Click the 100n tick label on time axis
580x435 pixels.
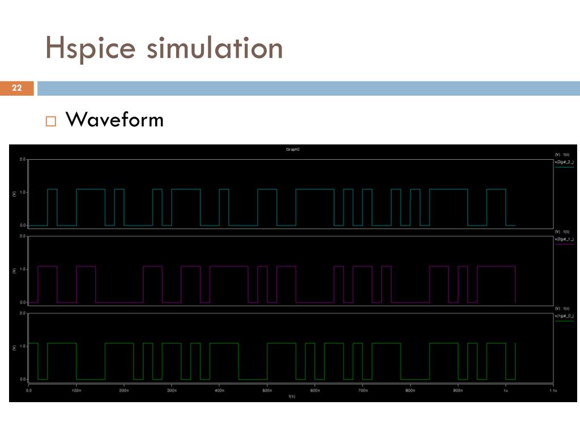76,391
